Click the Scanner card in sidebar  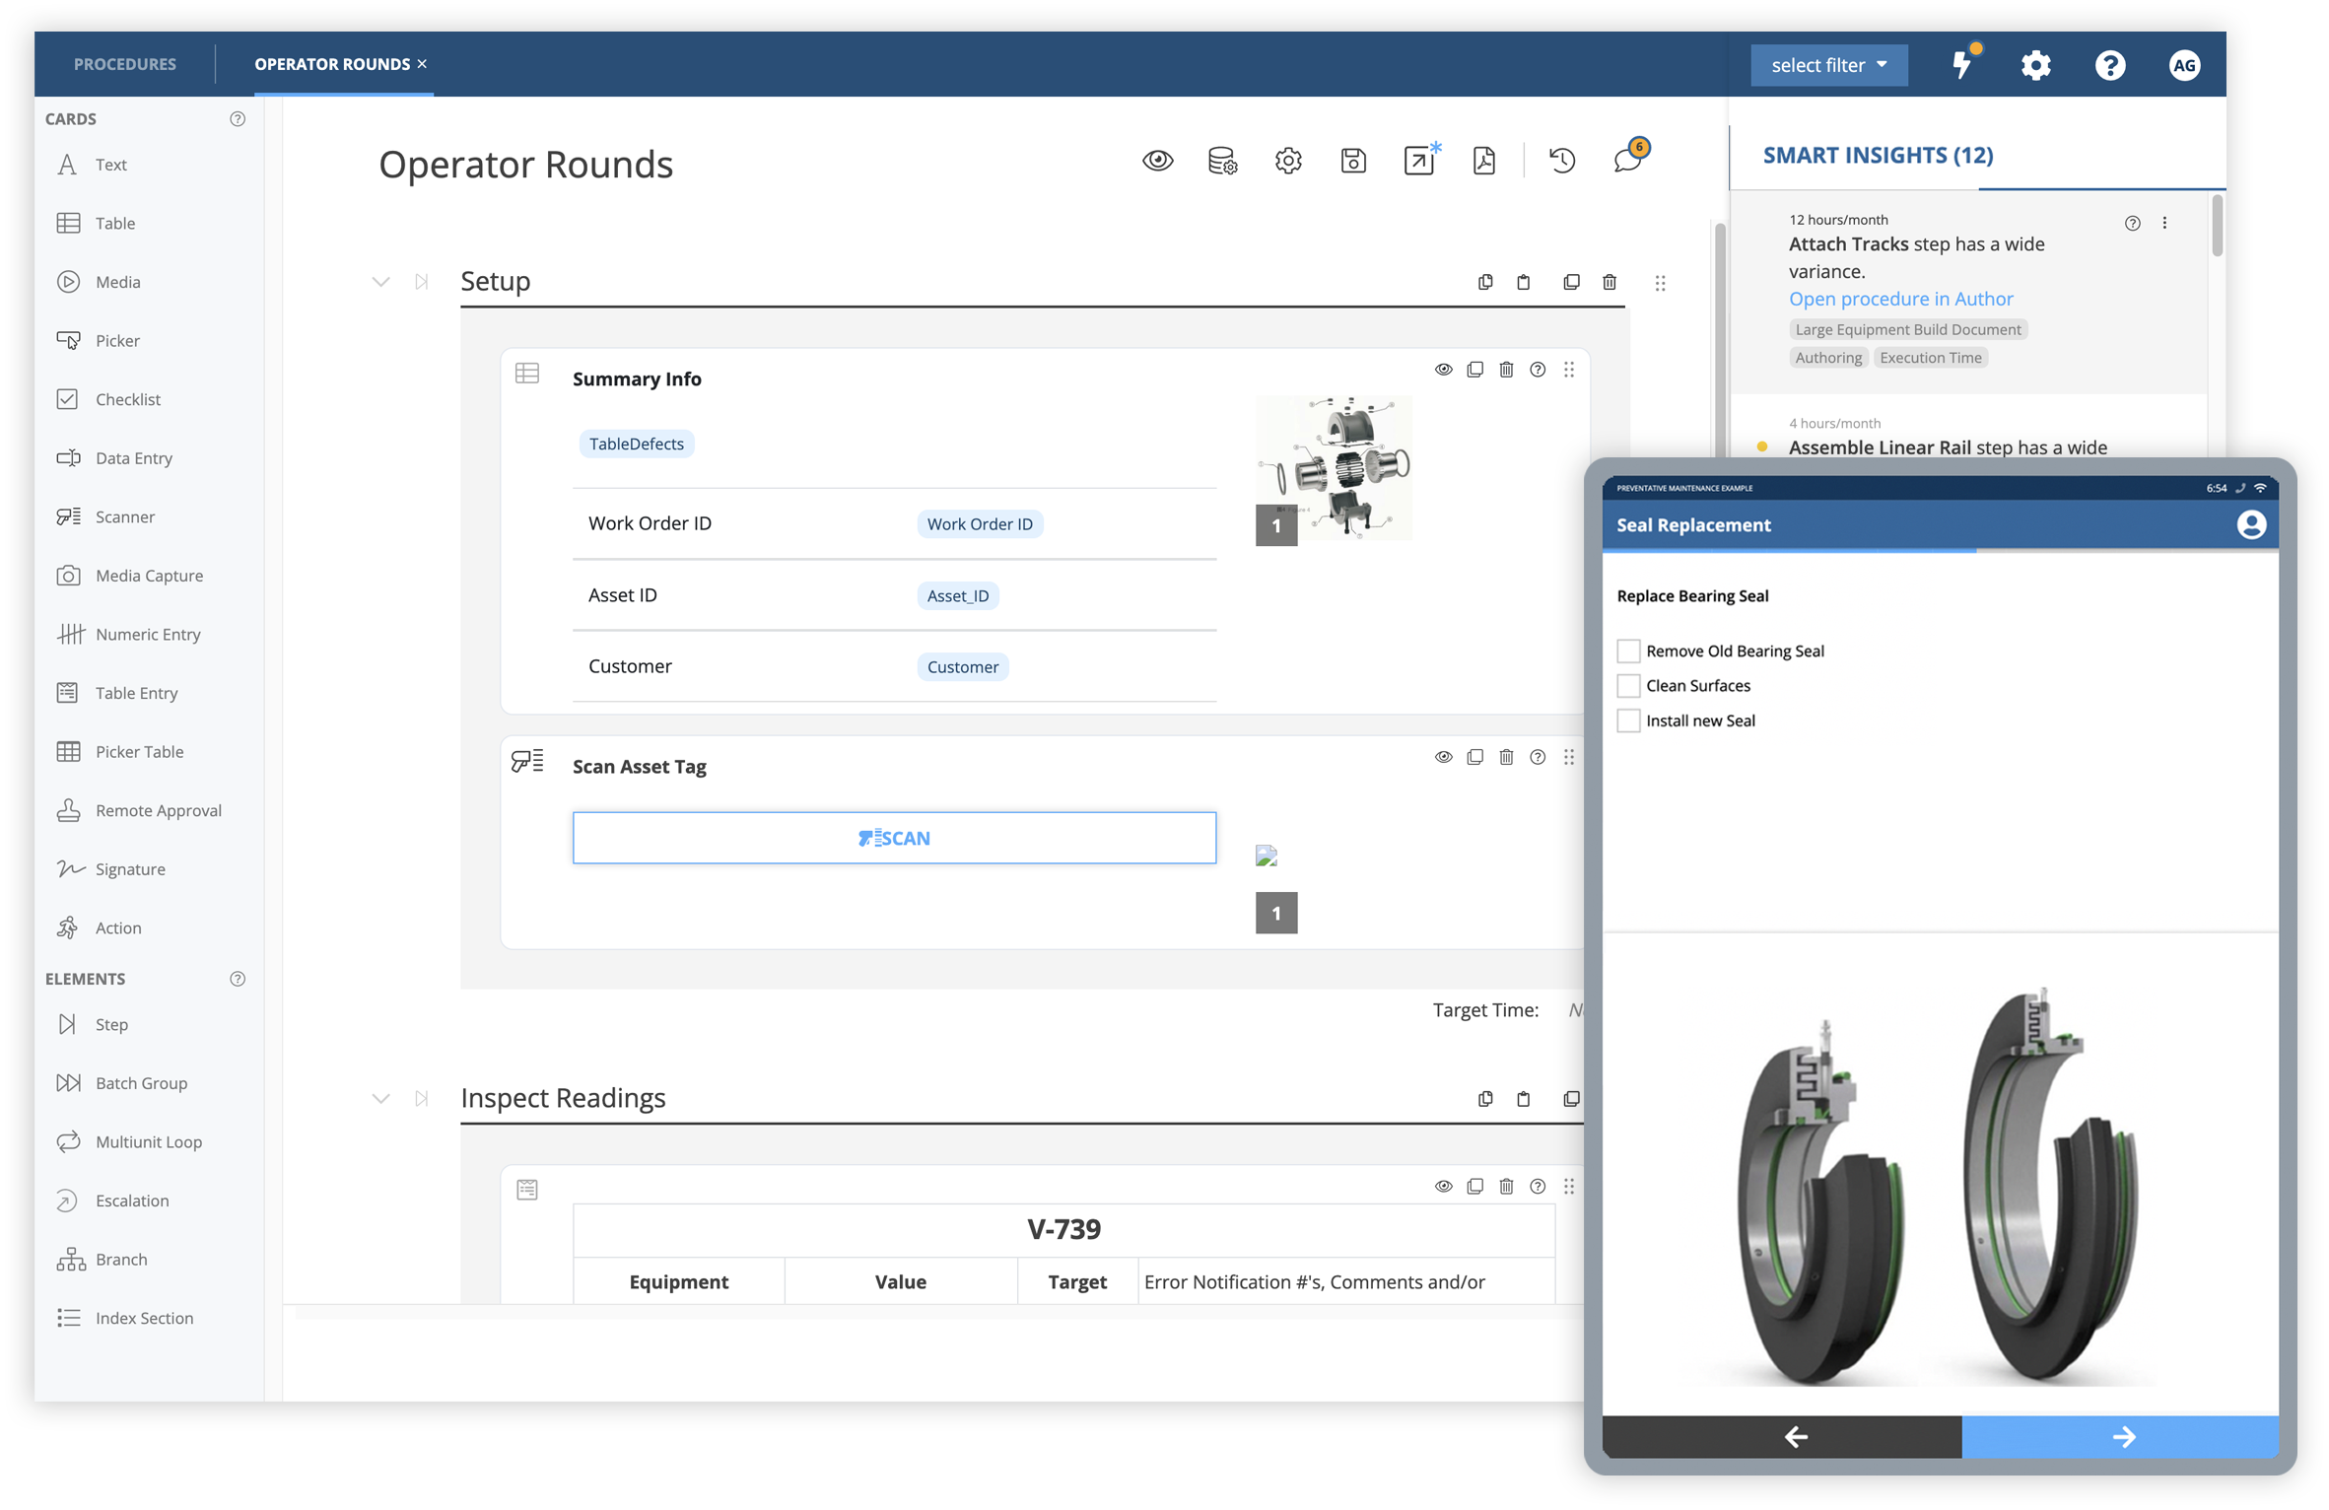(x=125, y=515)
